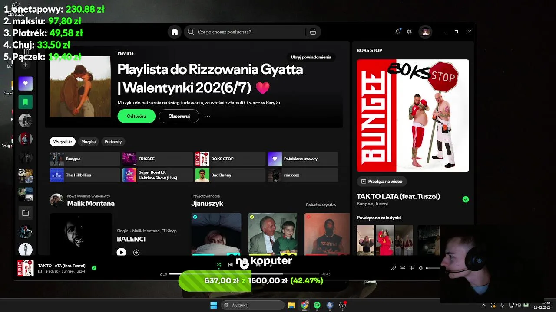Screen dimensions: 556x312
Task: Open the BOKS STOP shortcut tile
Action: (230, 159)
